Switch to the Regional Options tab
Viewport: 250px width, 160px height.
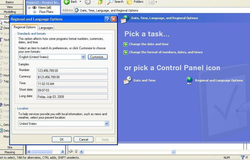coord(24,27)
